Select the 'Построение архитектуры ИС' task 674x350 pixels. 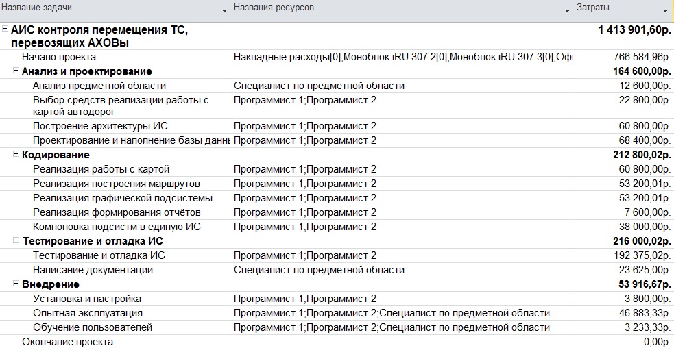[100, 126]
